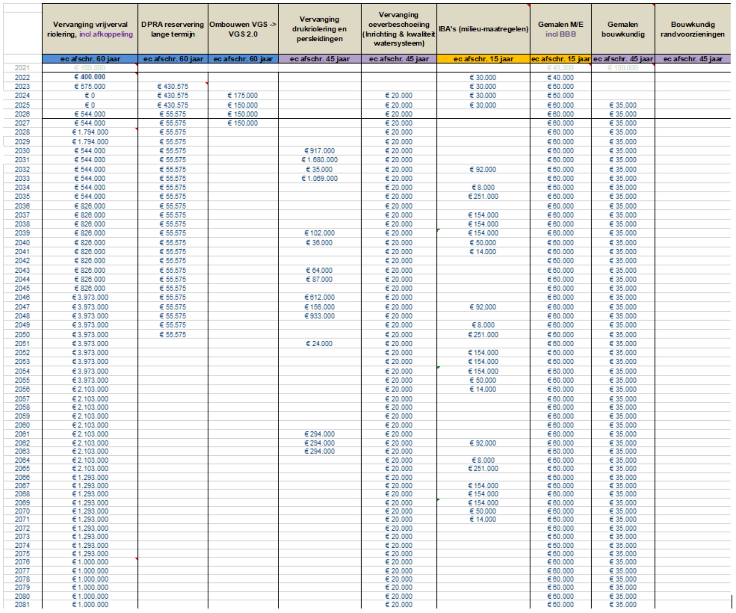The image size is (736, 613).
Task: Select the 'Ombouwen VGS -> VGS 2.0' header
Action: tap(243, 29)
